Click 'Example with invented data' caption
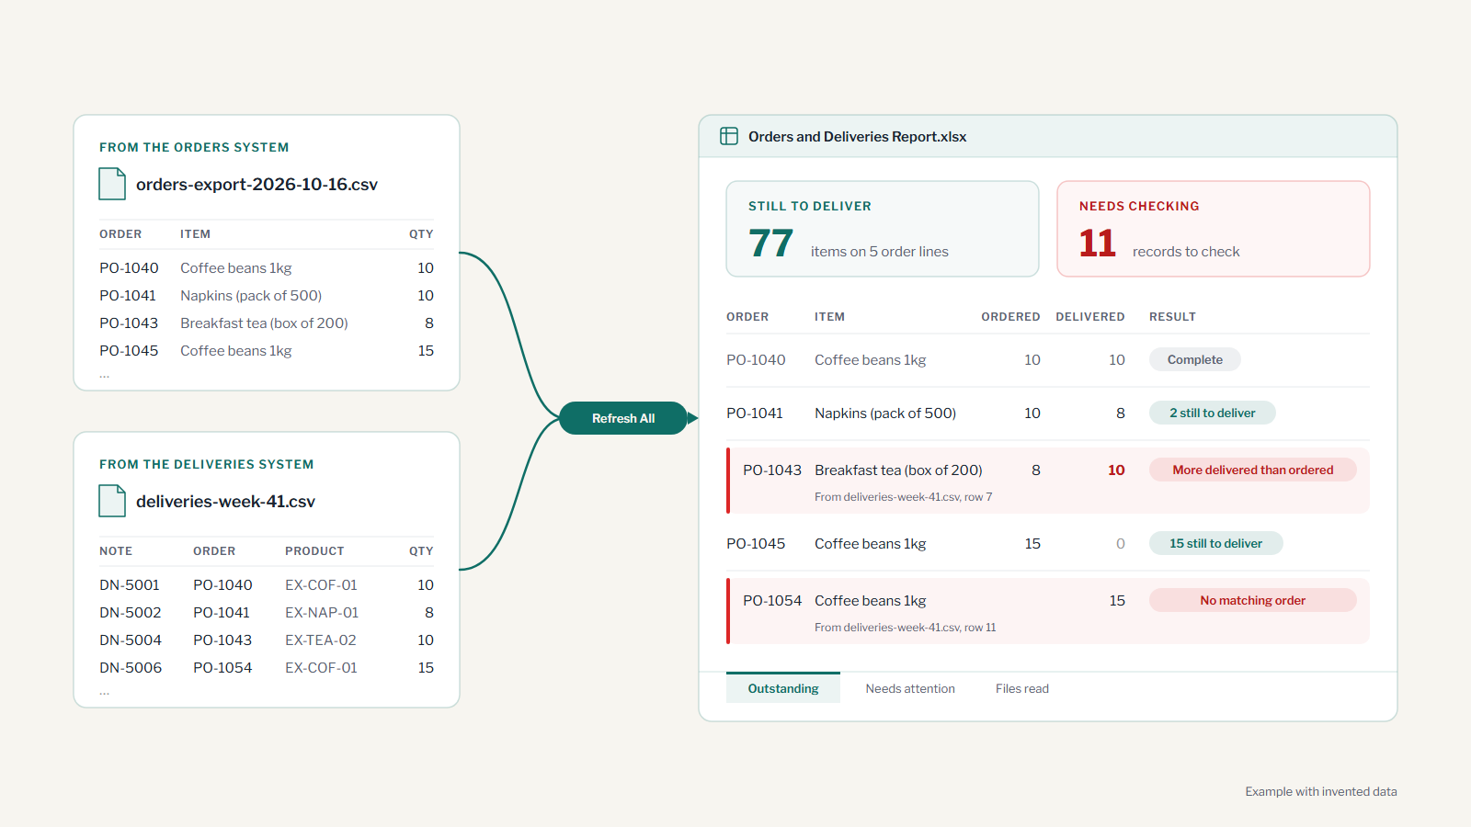The width and height of the screenshot is (1471, 827). tap(1321, 791)
